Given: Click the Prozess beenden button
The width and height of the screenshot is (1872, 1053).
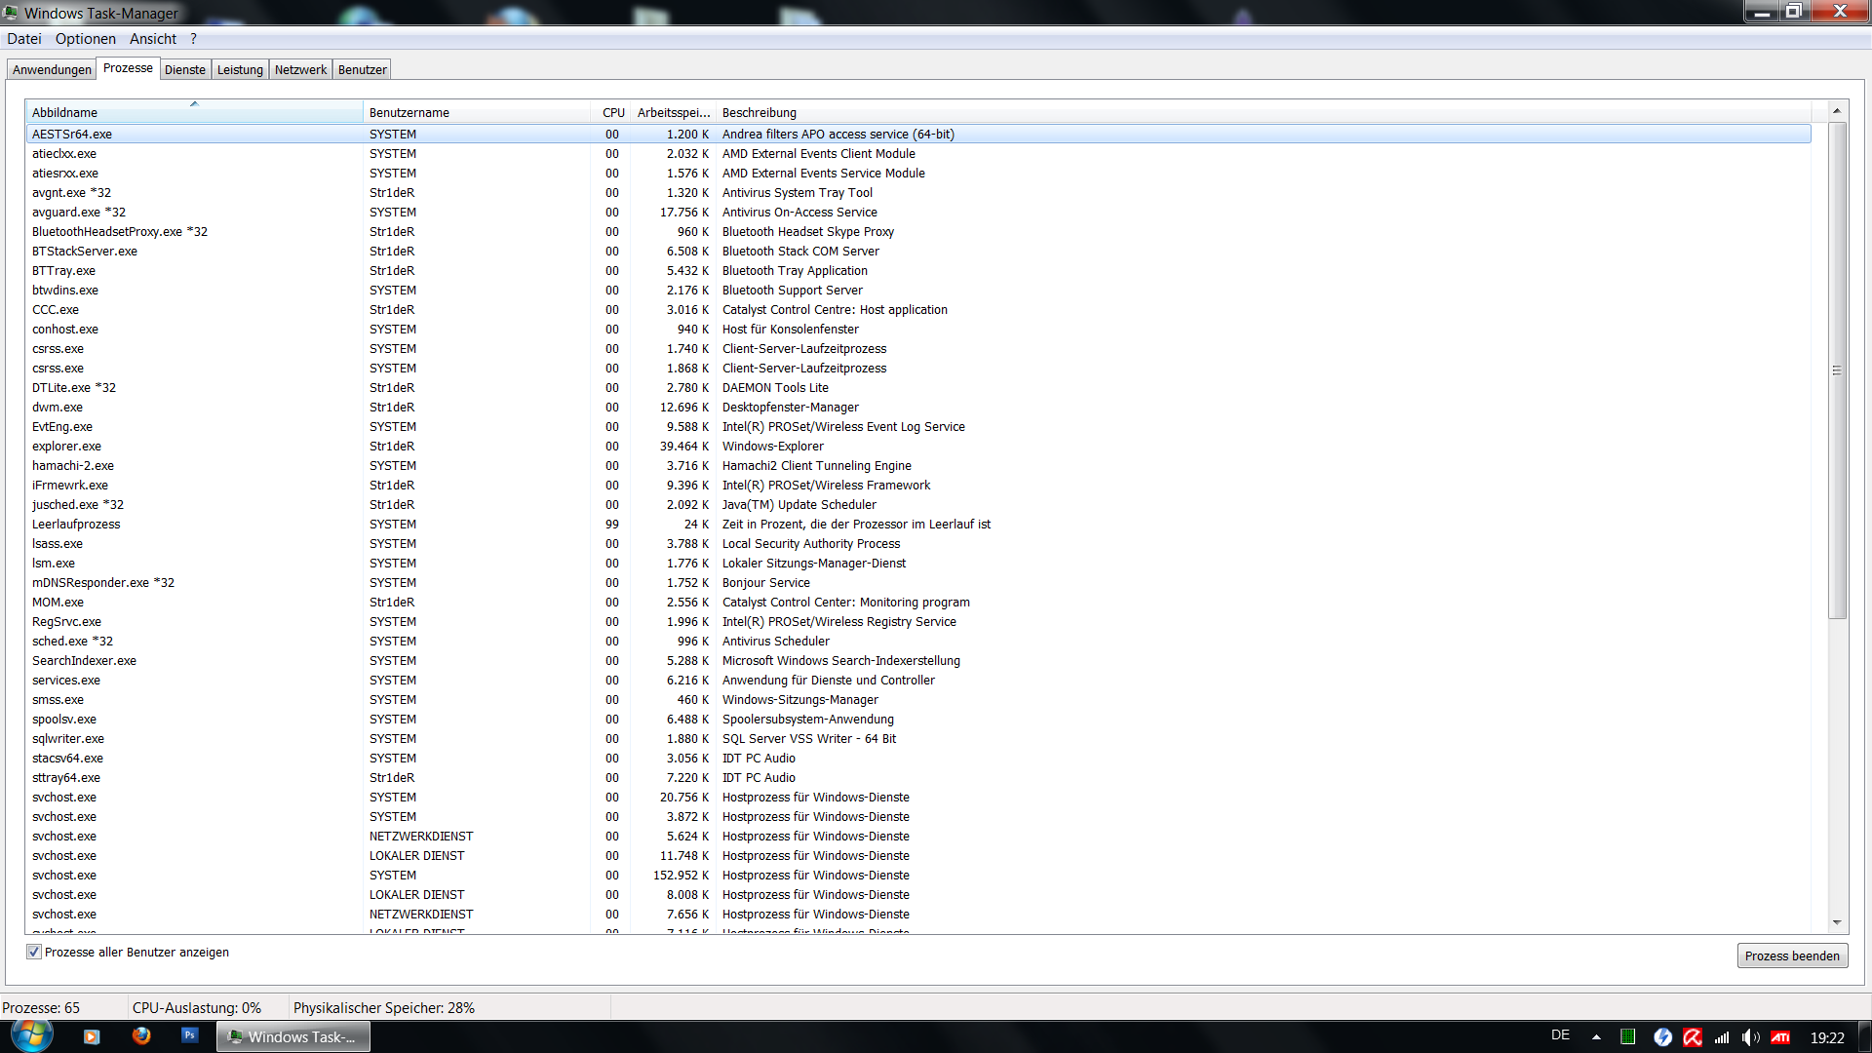Looking at the screenshot, I should [1792, 955].
